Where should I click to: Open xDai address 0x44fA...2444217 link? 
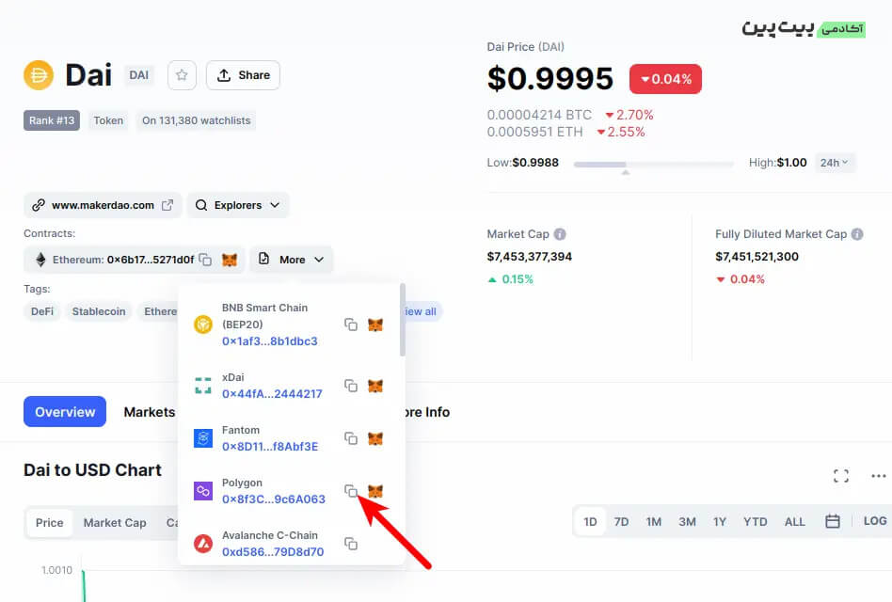click(272, 393)
